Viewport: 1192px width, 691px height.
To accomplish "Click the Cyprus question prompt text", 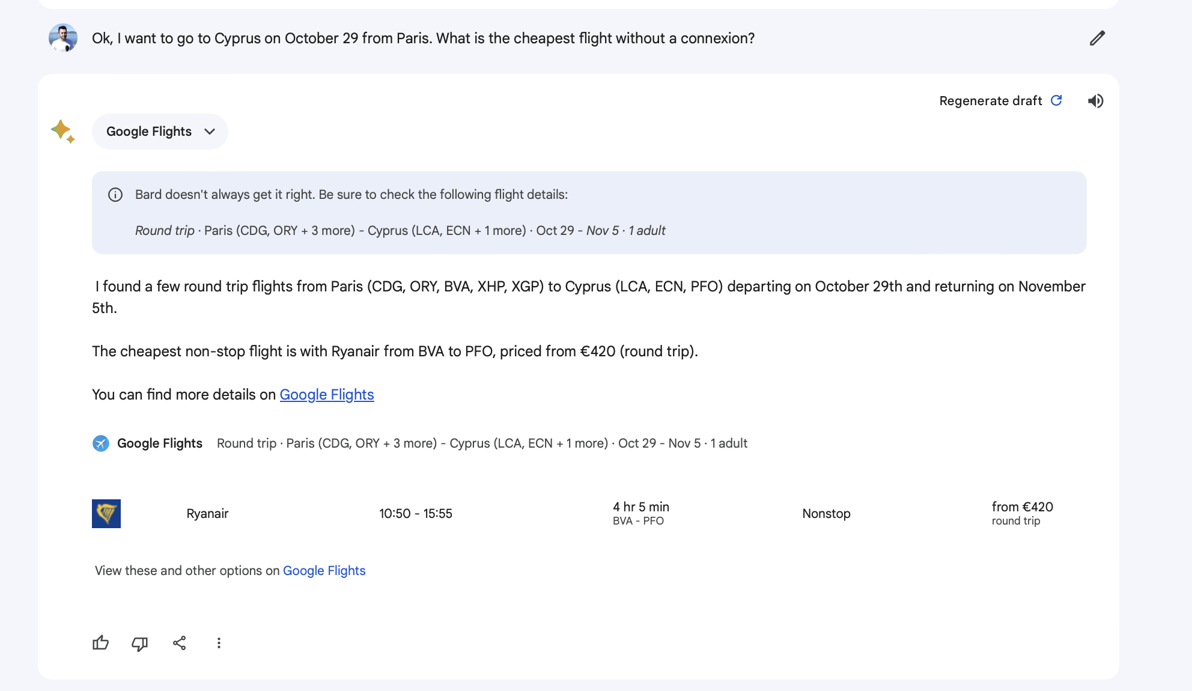I will point(423,38).
